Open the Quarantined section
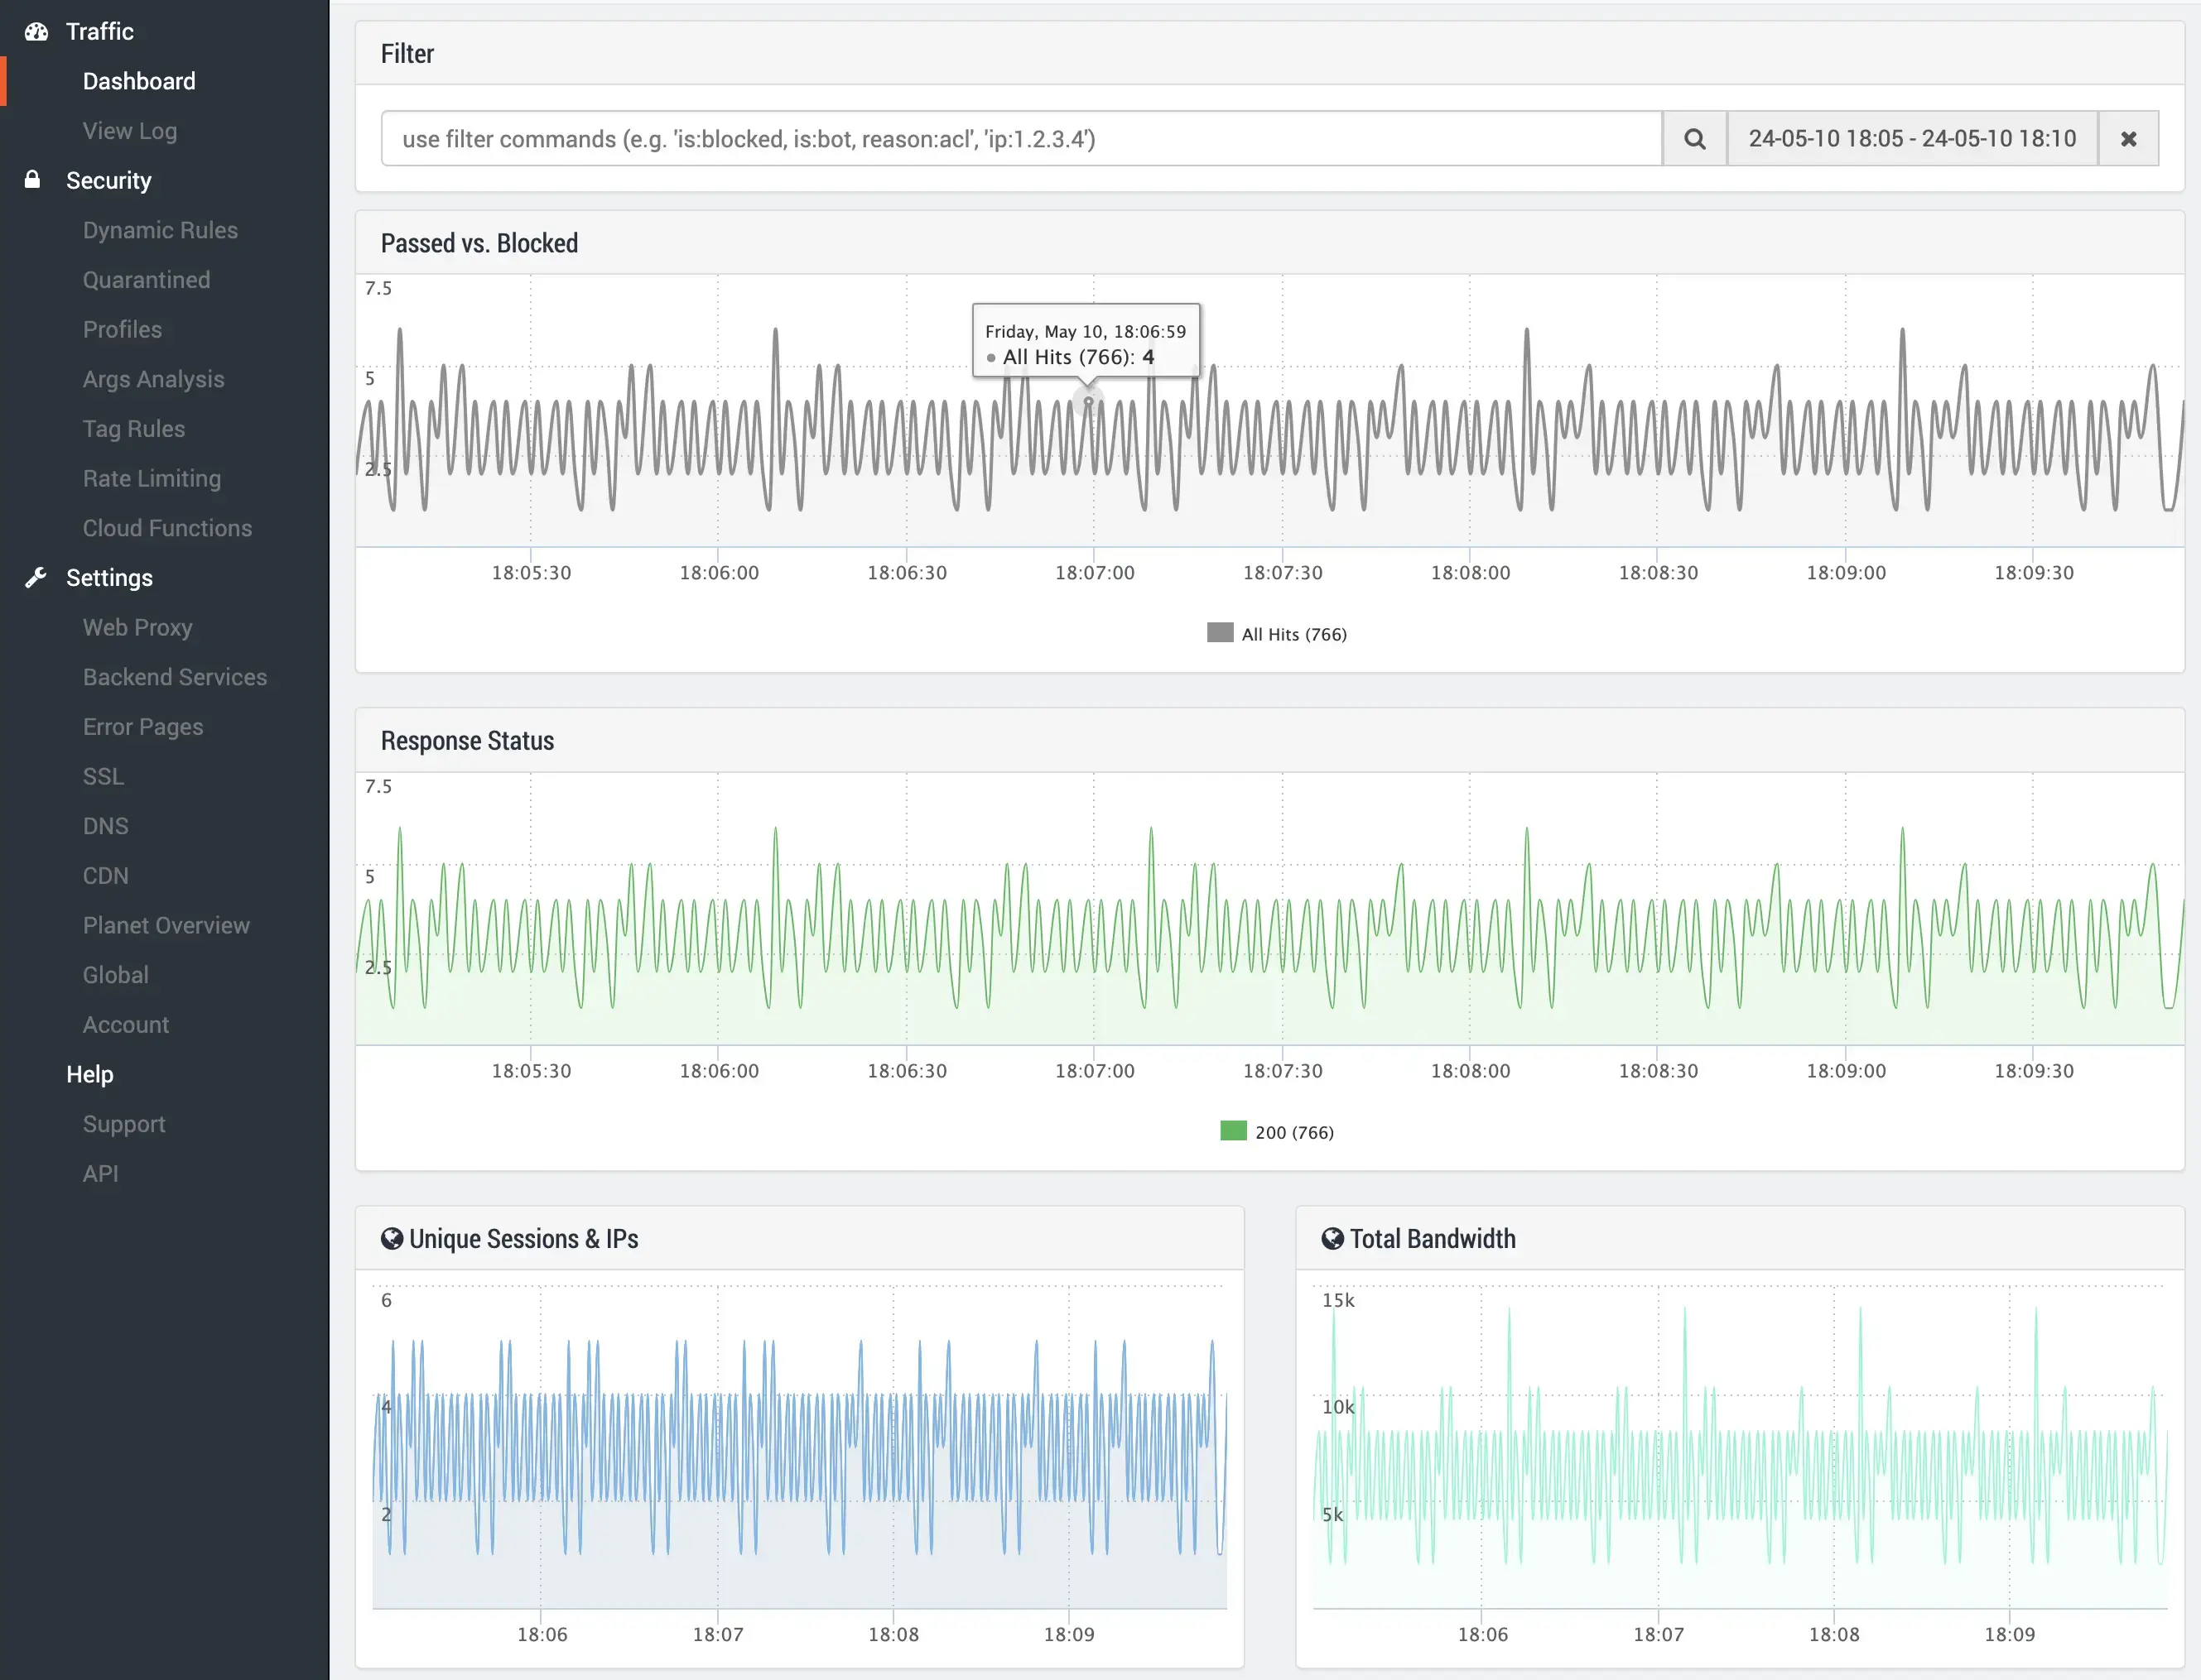Viewport: 2201px width, 1680px height. (x=147, y=280)
